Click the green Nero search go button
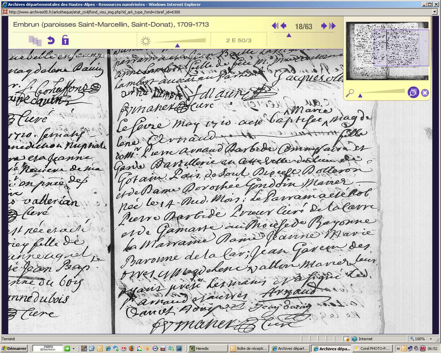This screenshot has height=353, width=441. [67, 349]
